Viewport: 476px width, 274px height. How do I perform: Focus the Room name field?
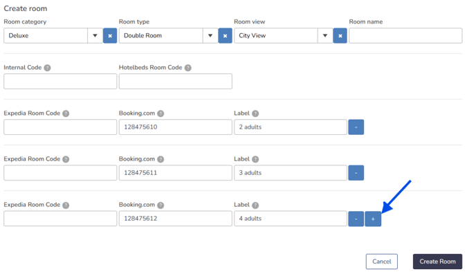click(x=405, y=35)
